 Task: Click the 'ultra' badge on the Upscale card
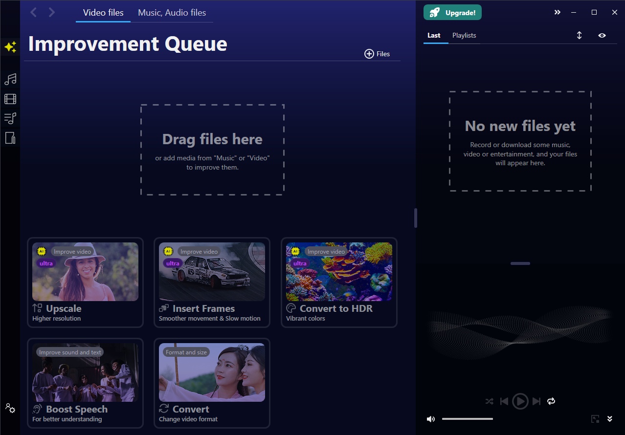click(x=45, y=263)
